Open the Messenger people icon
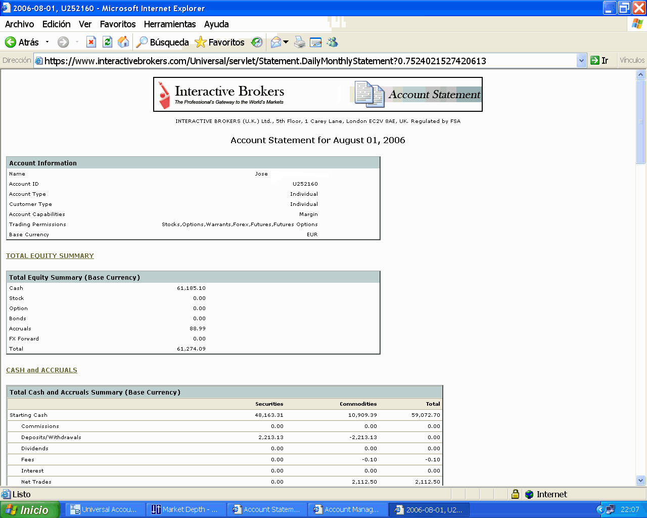Screen dimensions: 647x518 pyautogui.click(x=332, y=42)
